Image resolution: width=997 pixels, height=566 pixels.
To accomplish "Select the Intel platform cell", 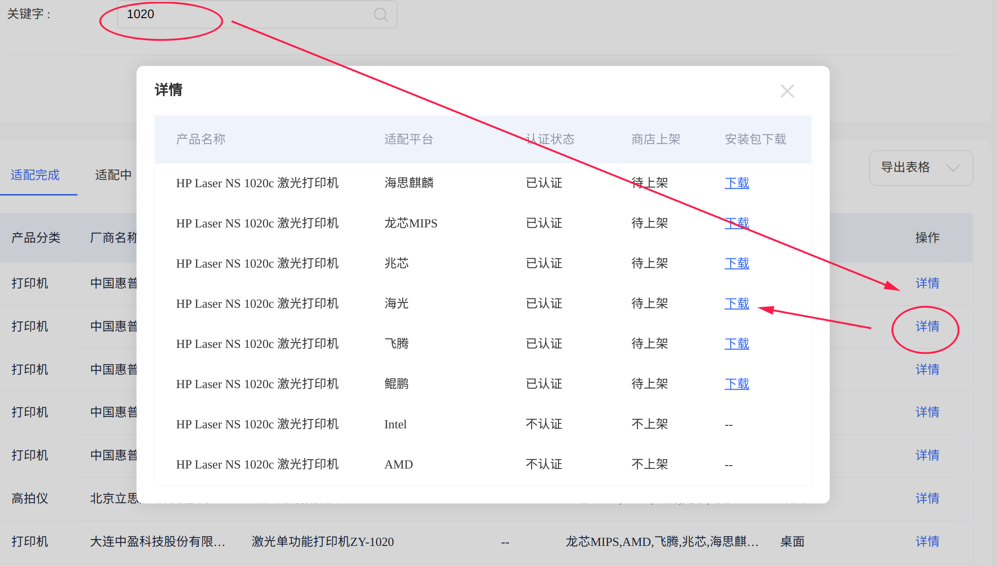I will [x=395, y=424].
